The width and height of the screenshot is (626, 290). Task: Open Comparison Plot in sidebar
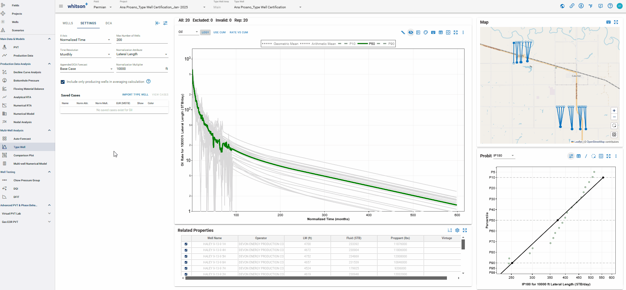coord(24,155)
